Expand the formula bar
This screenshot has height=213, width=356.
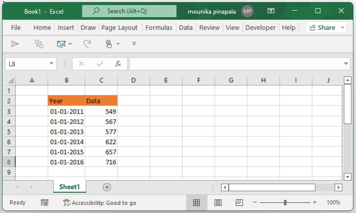346,64
